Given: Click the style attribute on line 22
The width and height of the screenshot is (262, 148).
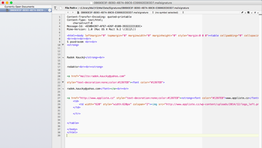Looking at the screenshot, I should click(x=99, y=82).
